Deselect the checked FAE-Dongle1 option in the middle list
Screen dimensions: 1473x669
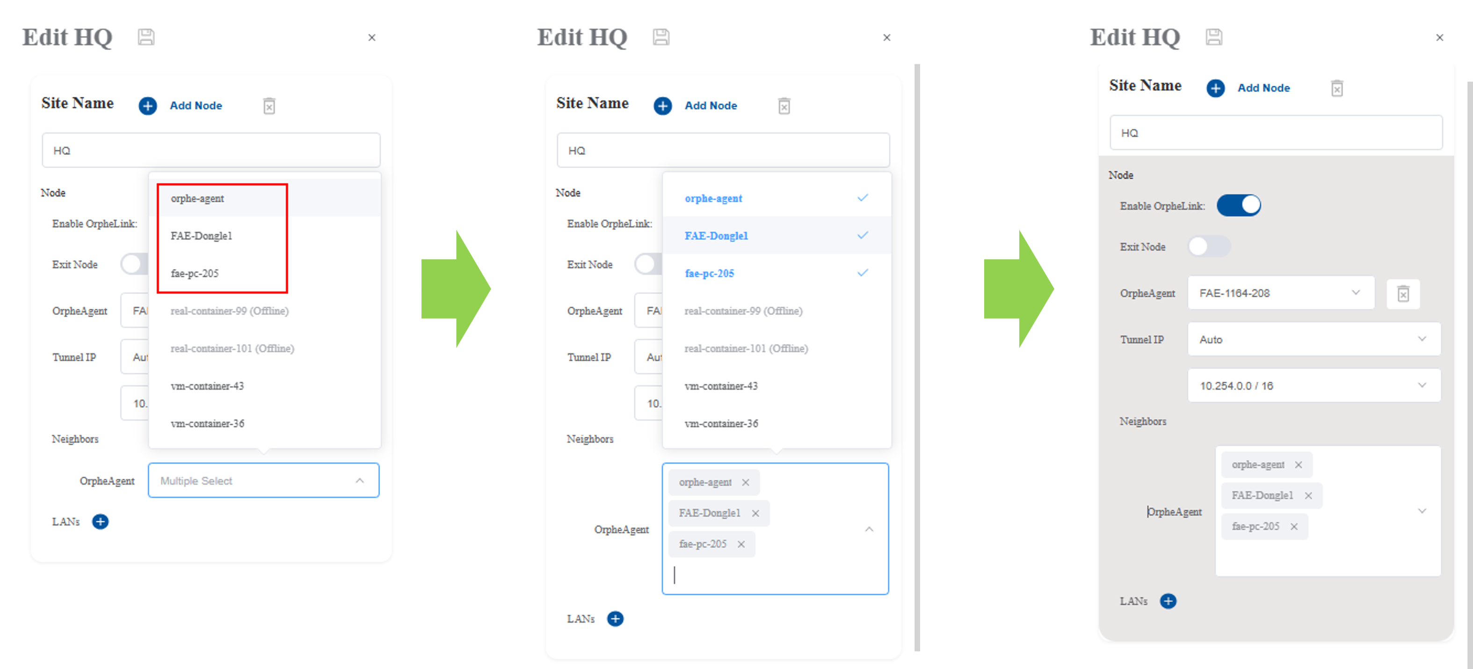click(776, 235)
